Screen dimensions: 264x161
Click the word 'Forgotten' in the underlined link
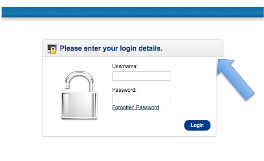click(x=123, y=107)
